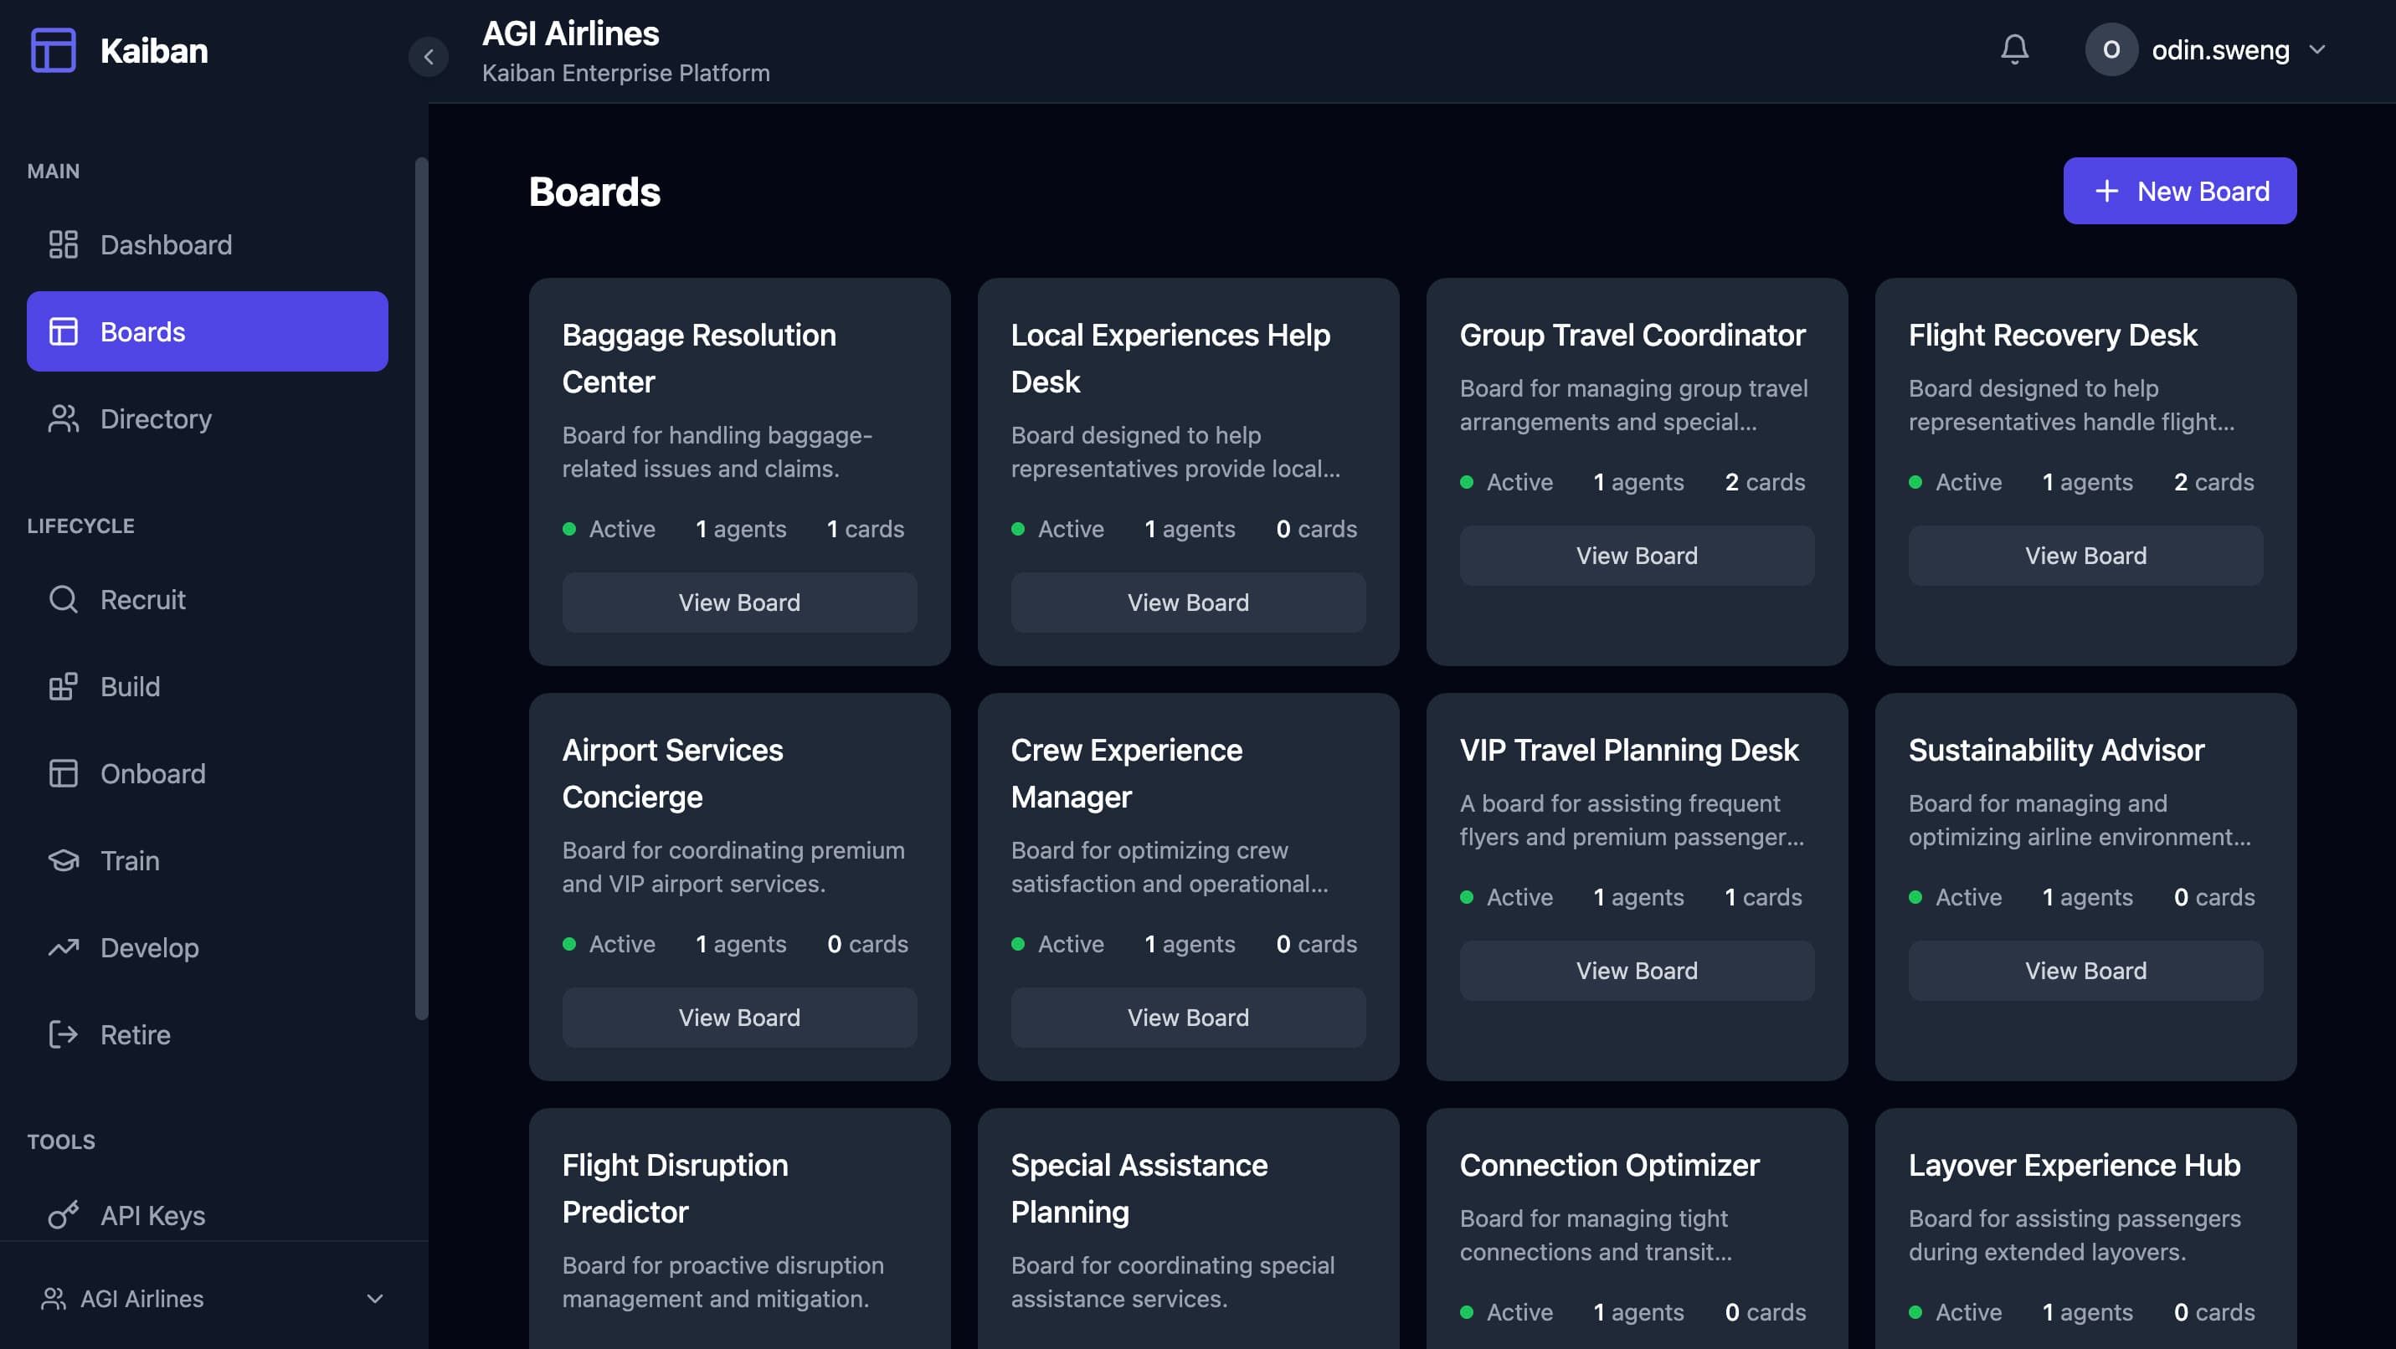View Board for VIP Travel Planning Desk
2396x1349 pixels.
[x=1636, y=971]
